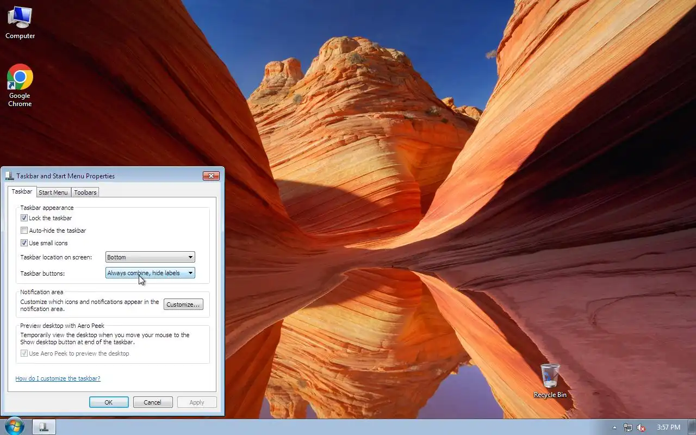Close the Taskbar and Start Menu Properties dialog
Image resolution: width=696 pixels, height=435 pixels.
[211, 176]
